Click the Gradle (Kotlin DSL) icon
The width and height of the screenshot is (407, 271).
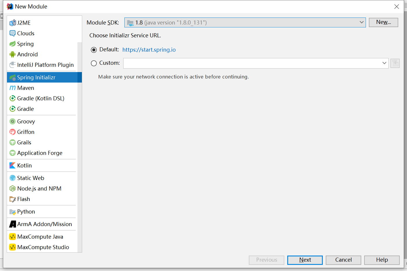point(13,98)
